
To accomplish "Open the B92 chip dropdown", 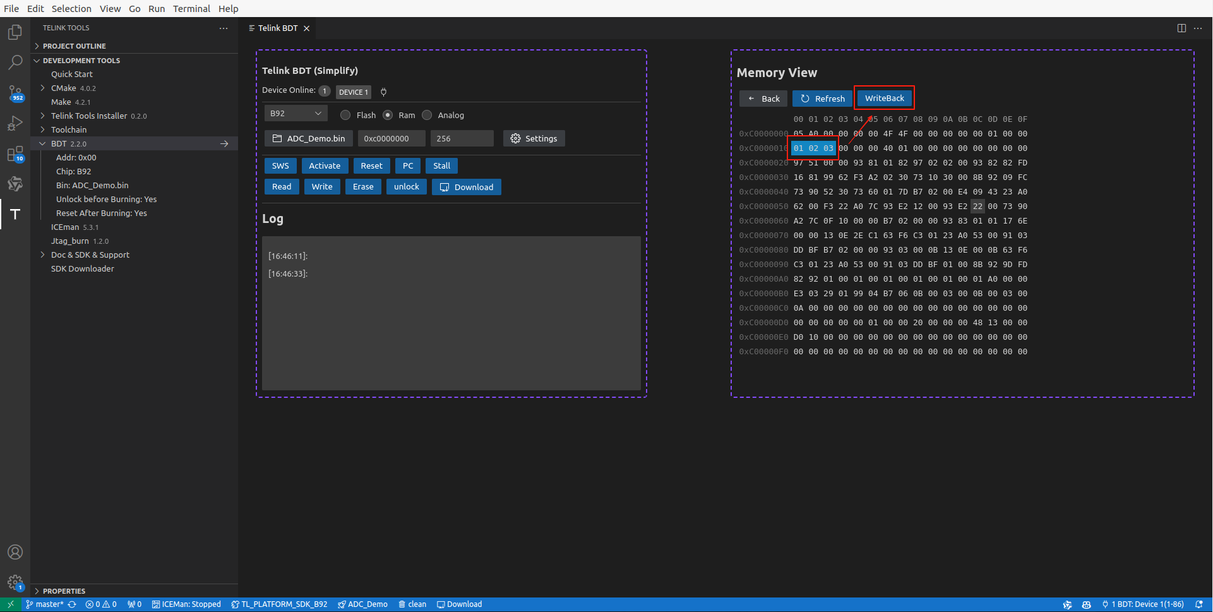I will (296, 114).
